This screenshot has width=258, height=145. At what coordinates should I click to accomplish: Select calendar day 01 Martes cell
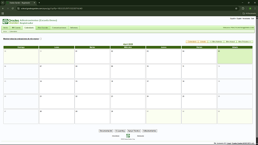92,56
